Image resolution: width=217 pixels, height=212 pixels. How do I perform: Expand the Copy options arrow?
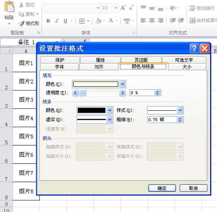click(37, 14)
